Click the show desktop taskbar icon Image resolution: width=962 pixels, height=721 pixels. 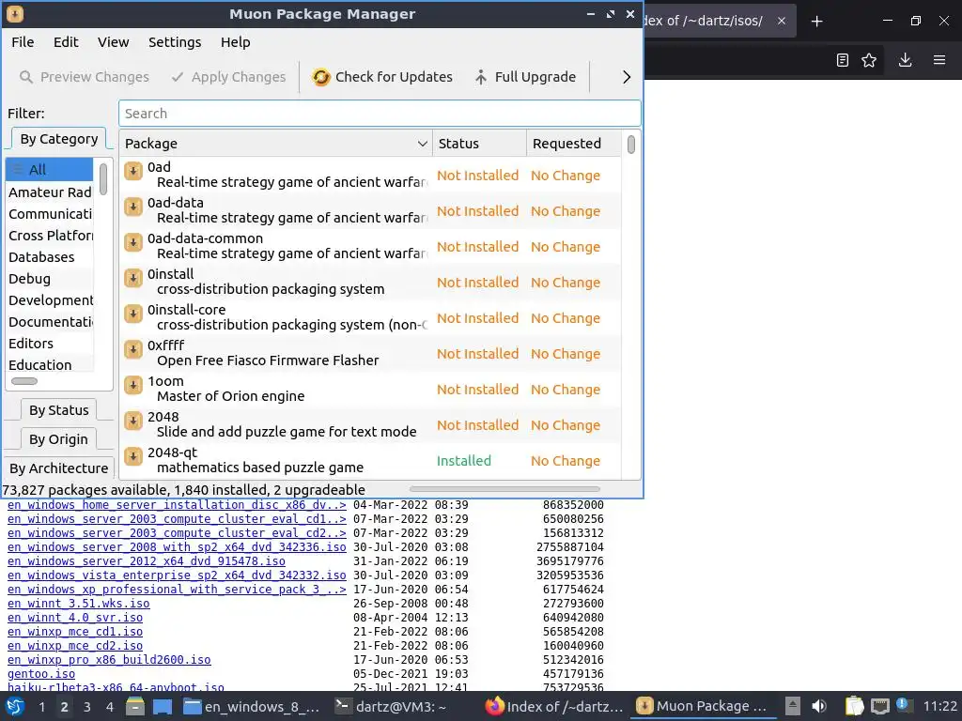click(x=163, y=706)
